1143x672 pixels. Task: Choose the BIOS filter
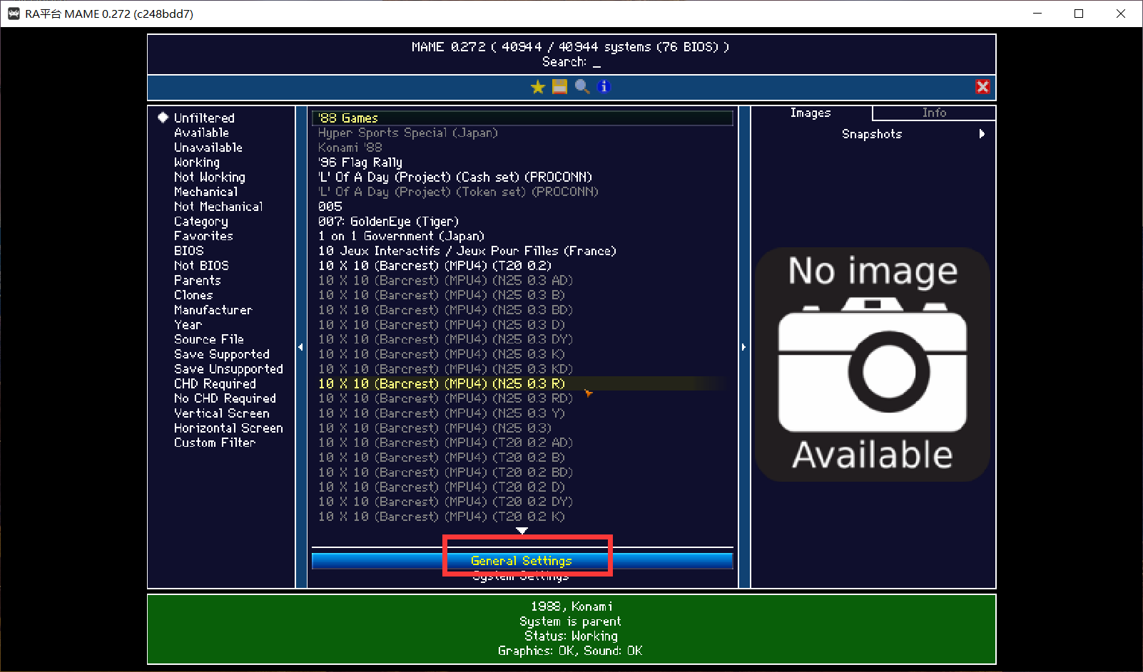point(189,251)
